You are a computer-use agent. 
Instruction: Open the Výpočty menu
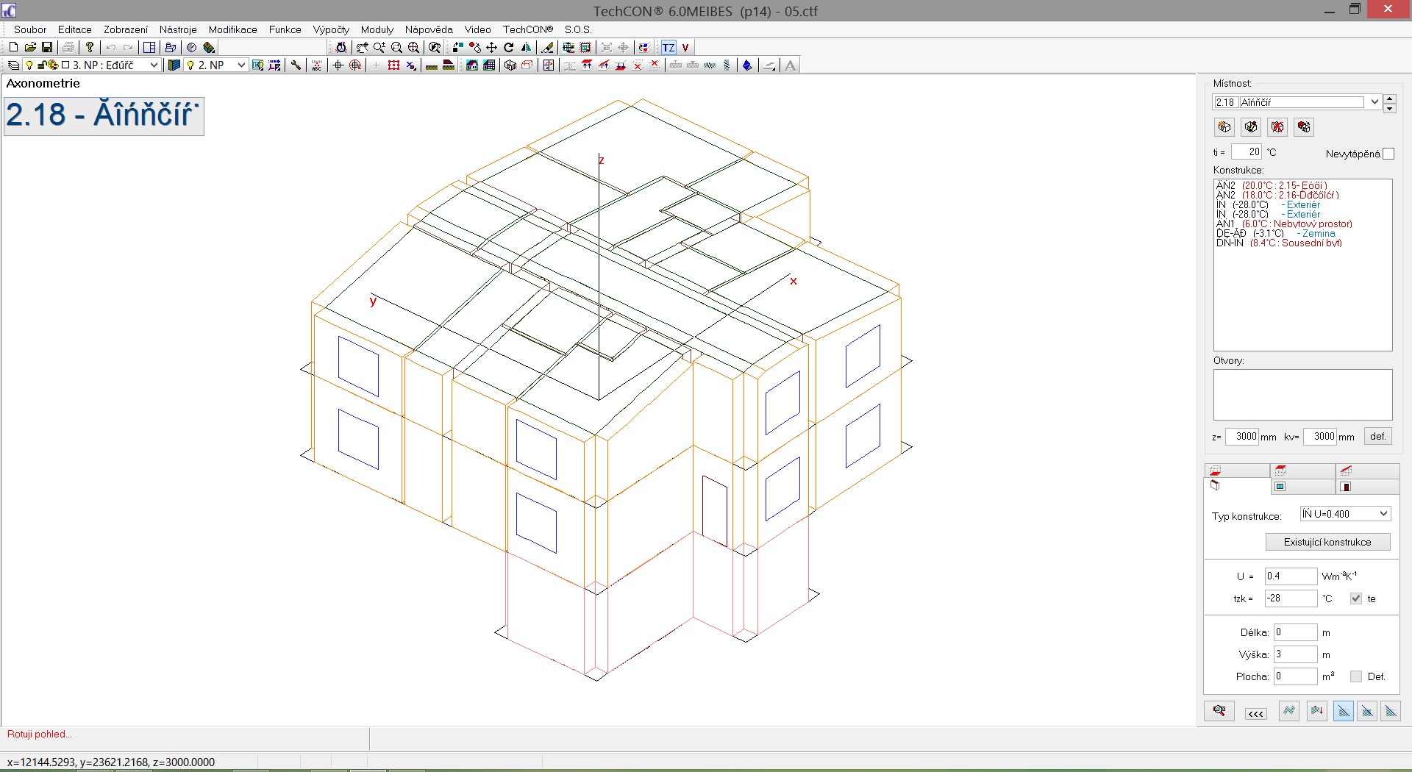point(331,29)
